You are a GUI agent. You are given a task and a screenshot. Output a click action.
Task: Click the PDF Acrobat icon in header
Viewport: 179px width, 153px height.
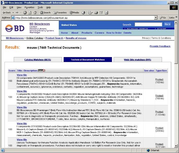tap(42, 70)
